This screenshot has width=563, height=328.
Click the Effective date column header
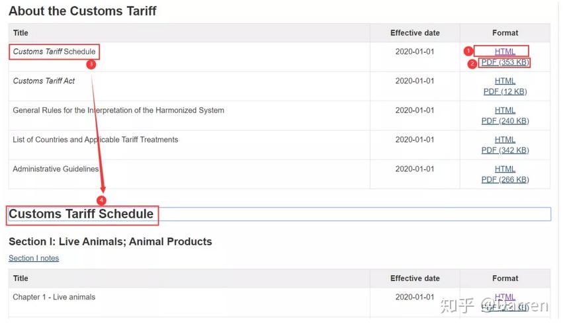[x=415, y=33]
